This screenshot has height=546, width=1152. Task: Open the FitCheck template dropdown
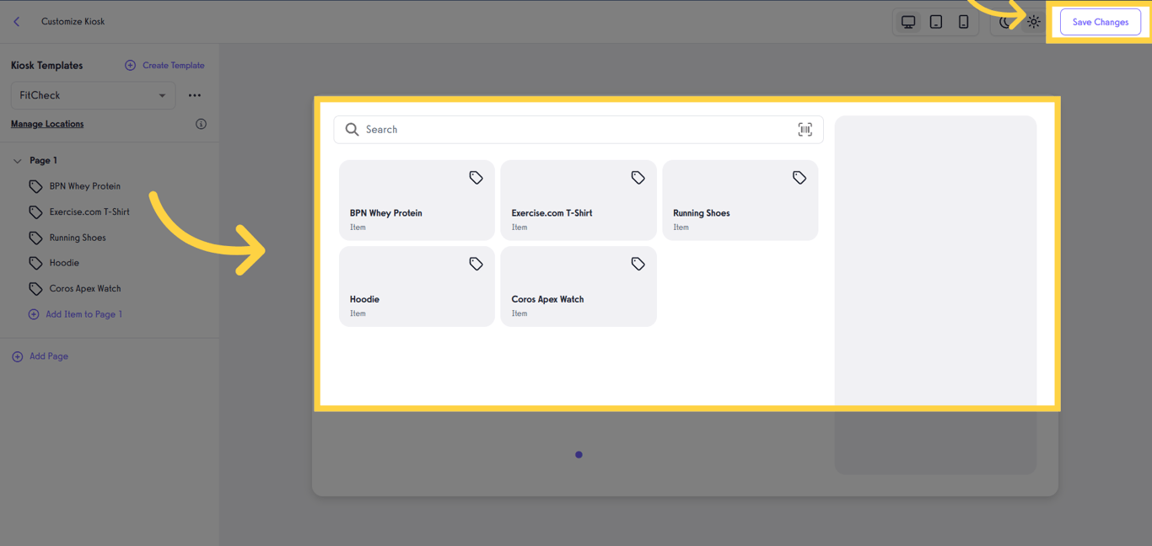coord(93,95)
